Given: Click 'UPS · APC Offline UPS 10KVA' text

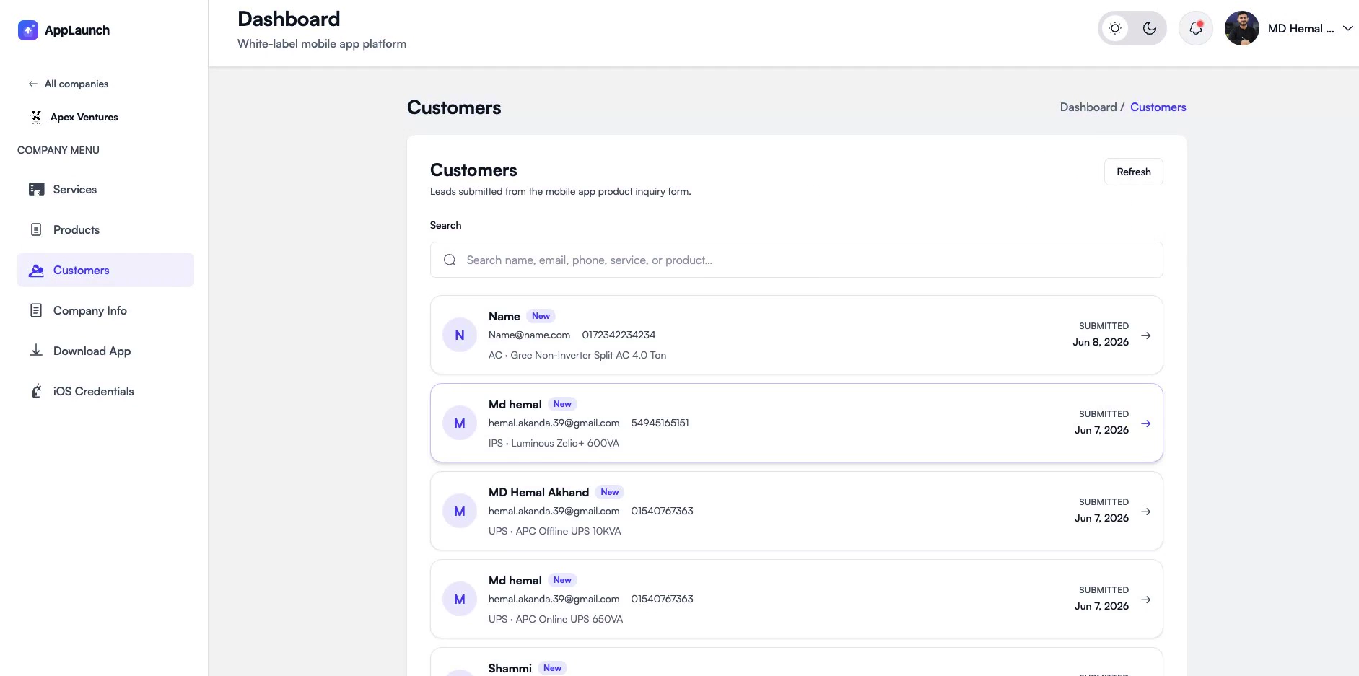Looking at the screenshot, I should [x=554, y=531].
